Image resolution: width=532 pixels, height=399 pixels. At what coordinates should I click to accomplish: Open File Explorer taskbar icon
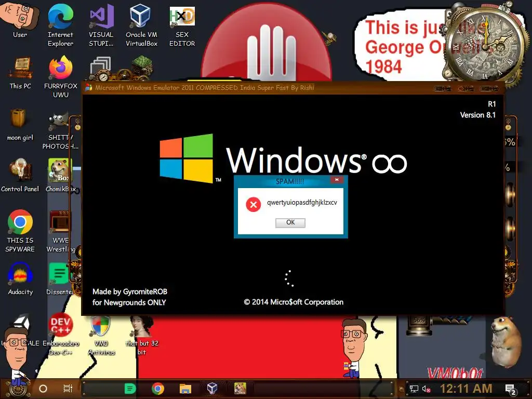click(x=185, y=389)
